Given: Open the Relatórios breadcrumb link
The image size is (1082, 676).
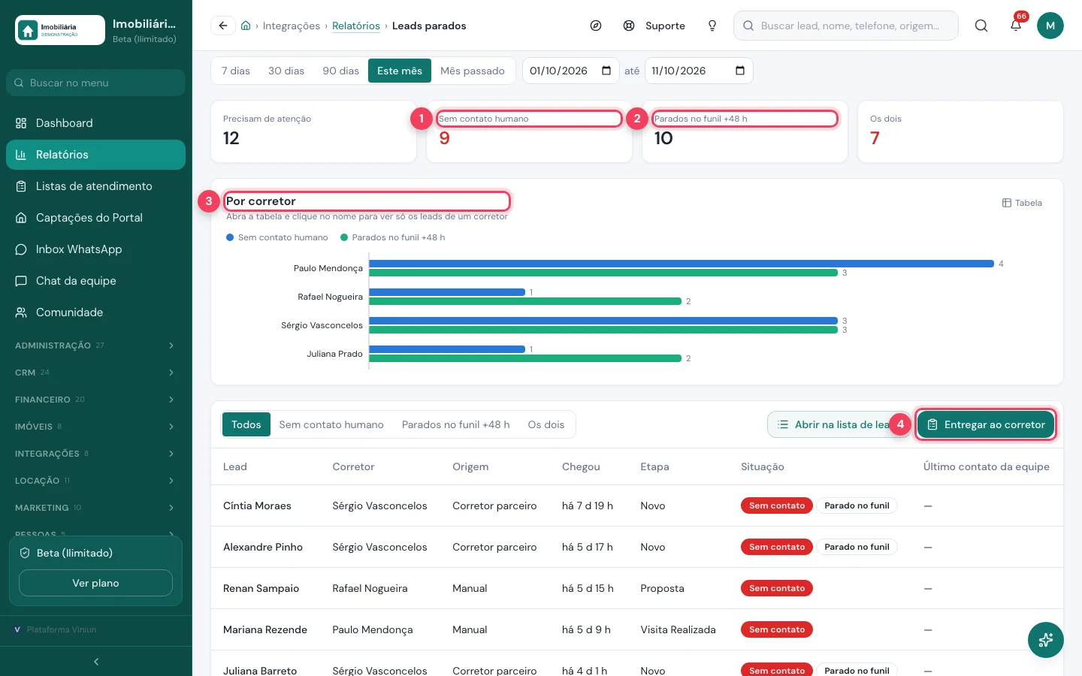Looking at the screenshot, I should click(356, 26).
